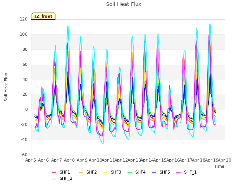Click the TZ_fmet annotation tag

click(x=43, y=16)
